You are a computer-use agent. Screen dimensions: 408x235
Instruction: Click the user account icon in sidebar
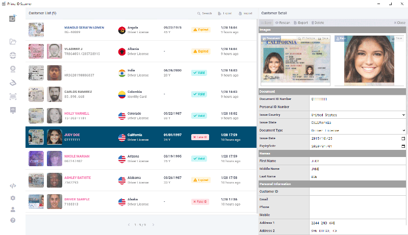(x=13, y=209)
